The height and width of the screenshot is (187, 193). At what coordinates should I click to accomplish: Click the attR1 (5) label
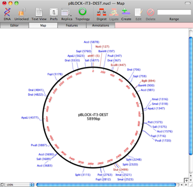(93, 56)
